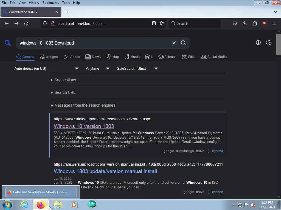Image resolution: width=281 pixels, height=210 pixels.
Task: Go forward to the next page
Action: pos(16,24)
